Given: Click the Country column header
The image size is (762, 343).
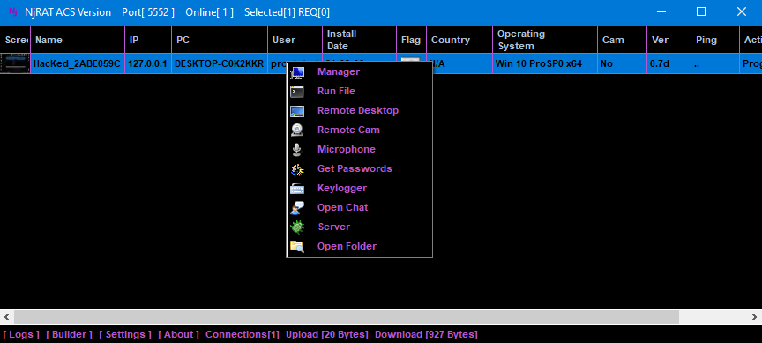Looking at the screenshot, I should click(459, 40).
